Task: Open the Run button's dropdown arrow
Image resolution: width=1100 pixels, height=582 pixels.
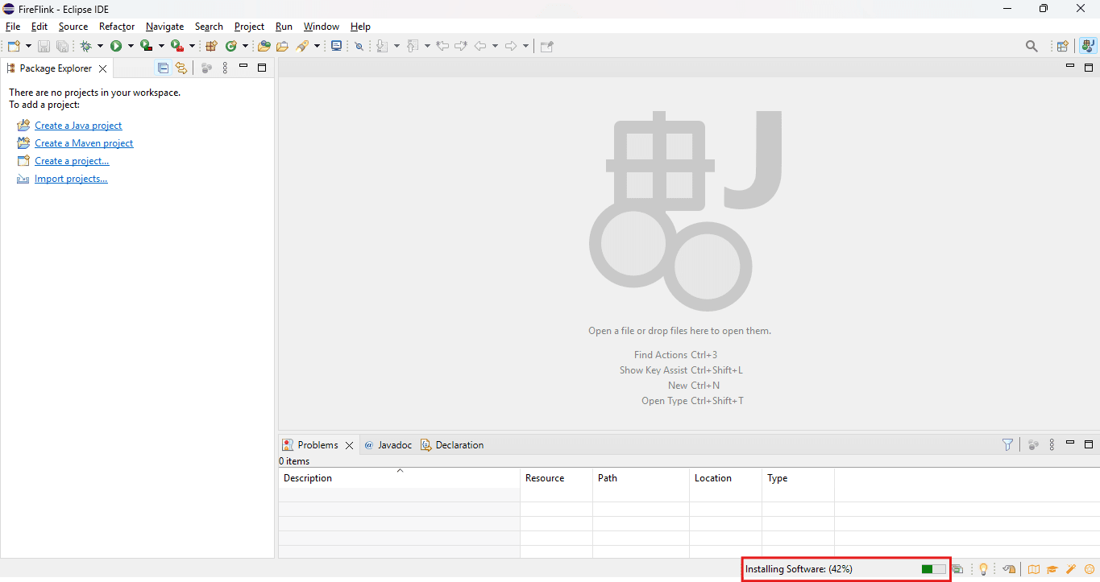Action: [x=130, y=46]
